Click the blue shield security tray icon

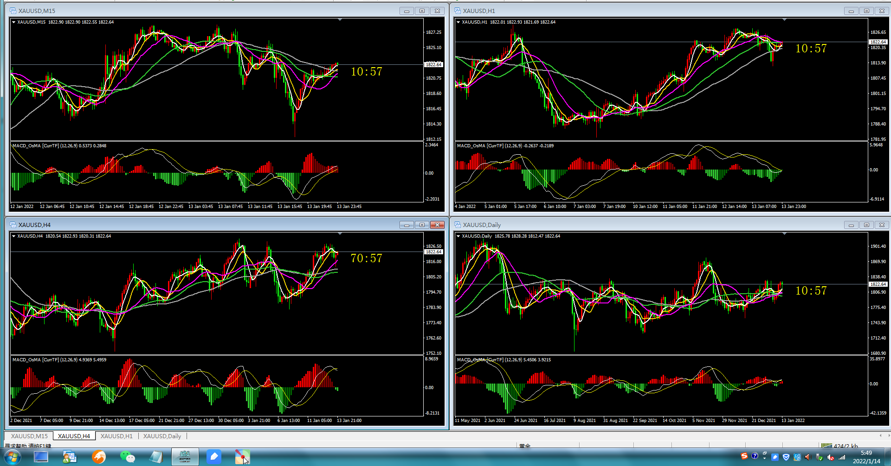[786, 457]
